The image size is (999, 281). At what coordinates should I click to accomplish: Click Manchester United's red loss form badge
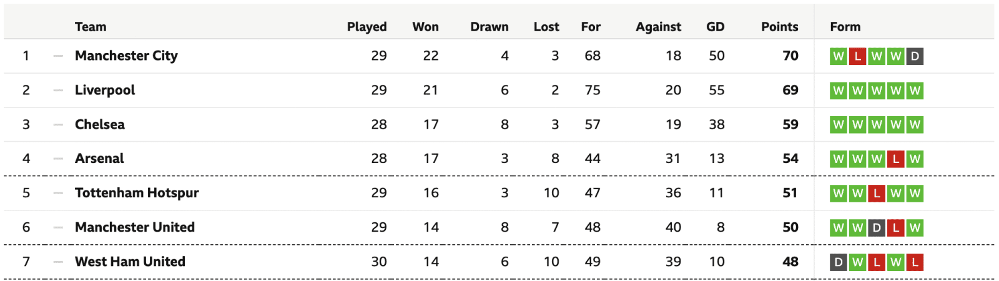click(896, 228)
